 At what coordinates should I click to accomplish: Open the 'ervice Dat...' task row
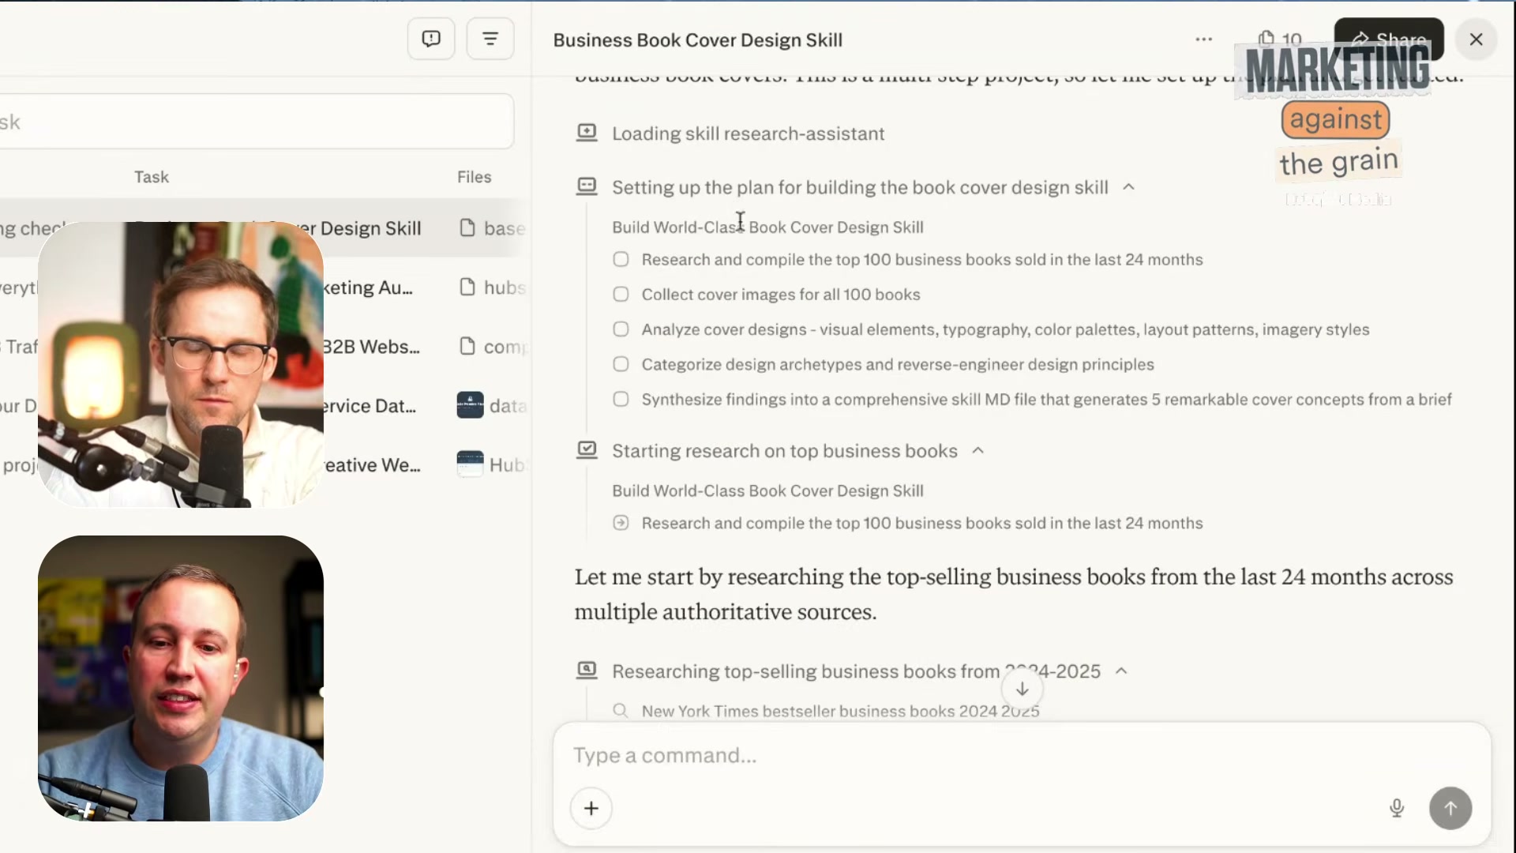pyautogui.click(x=265, y=406)
